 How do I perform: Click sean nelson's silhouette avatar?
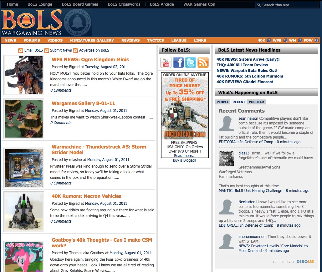coord(226,123)
